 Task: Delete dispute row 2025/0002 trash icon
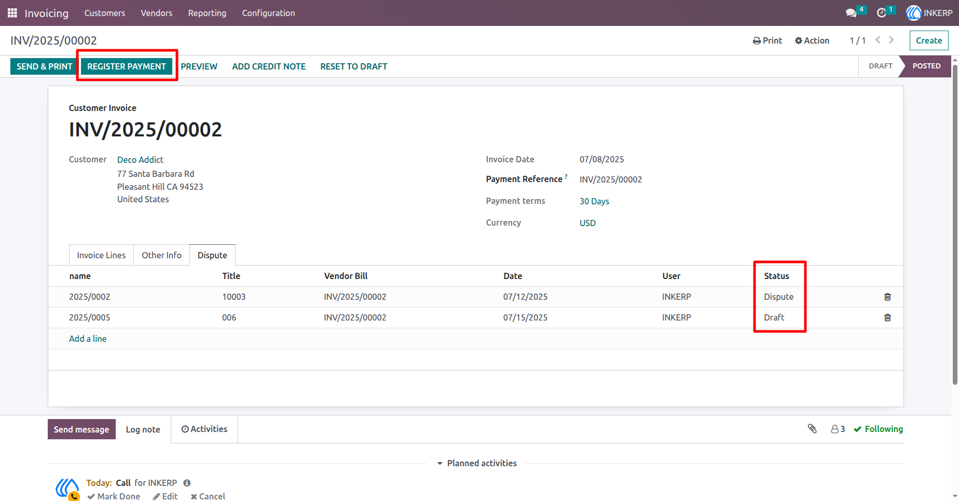point(887,297)
